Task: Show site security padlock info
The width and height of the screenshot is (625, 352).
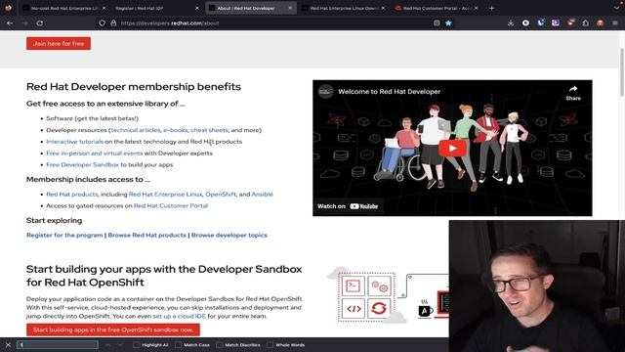Action: click(x=113, y=23)
